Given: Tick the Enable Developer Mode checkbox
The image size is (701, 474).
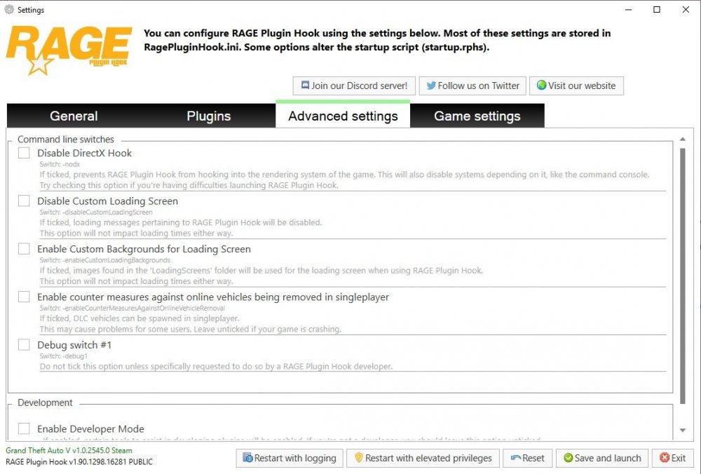Looking at the screenshot, I should coord(24,428).
